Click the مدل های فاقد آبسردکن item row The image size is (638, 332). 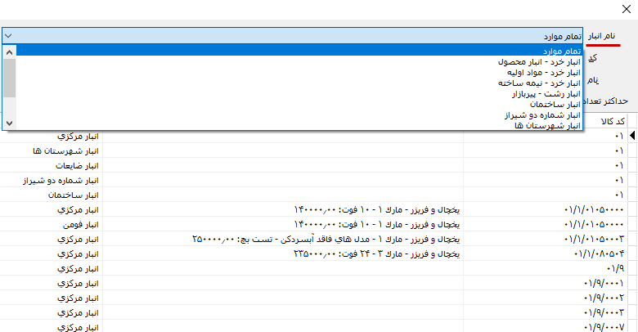click(327, 239)
